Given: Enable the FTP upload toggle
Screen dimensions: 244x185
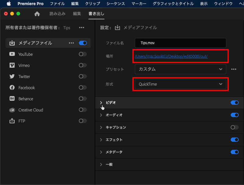Looking at the screenshot, I should (83, 121).
